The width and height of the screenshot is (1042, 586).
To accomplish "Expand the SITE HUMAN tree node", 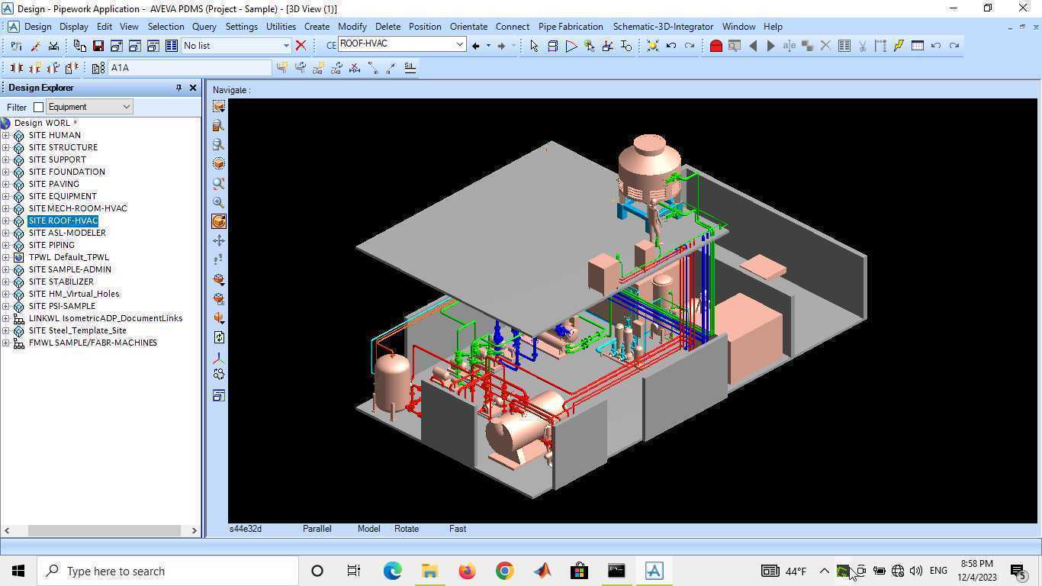I will point(6,135).
